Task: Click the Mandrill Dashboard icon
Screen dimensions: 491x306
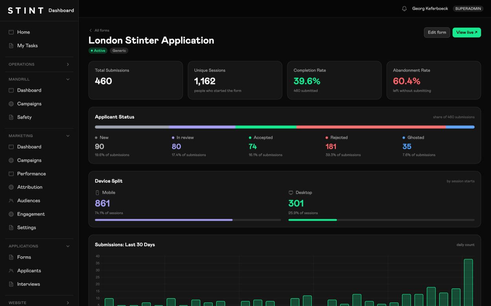Action: coord(11,90)
